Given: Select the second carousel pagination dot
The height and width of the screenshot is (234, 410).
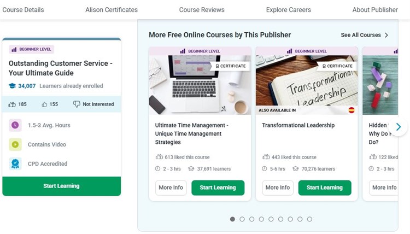Looking at the screenshot, I should 242,219.
